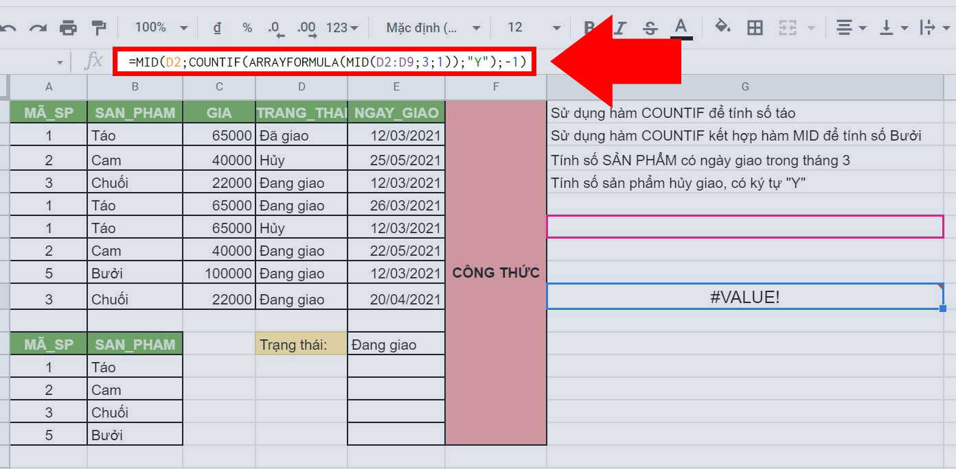Toggle bold formatting
The image size is (956, 469).
point(589,27)
